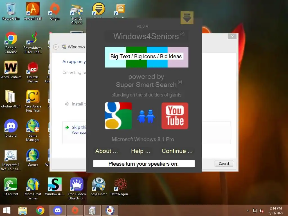Click the 'Please turn your speakers on' box
This screenshot has height=216, width=288.
point(144,164)
